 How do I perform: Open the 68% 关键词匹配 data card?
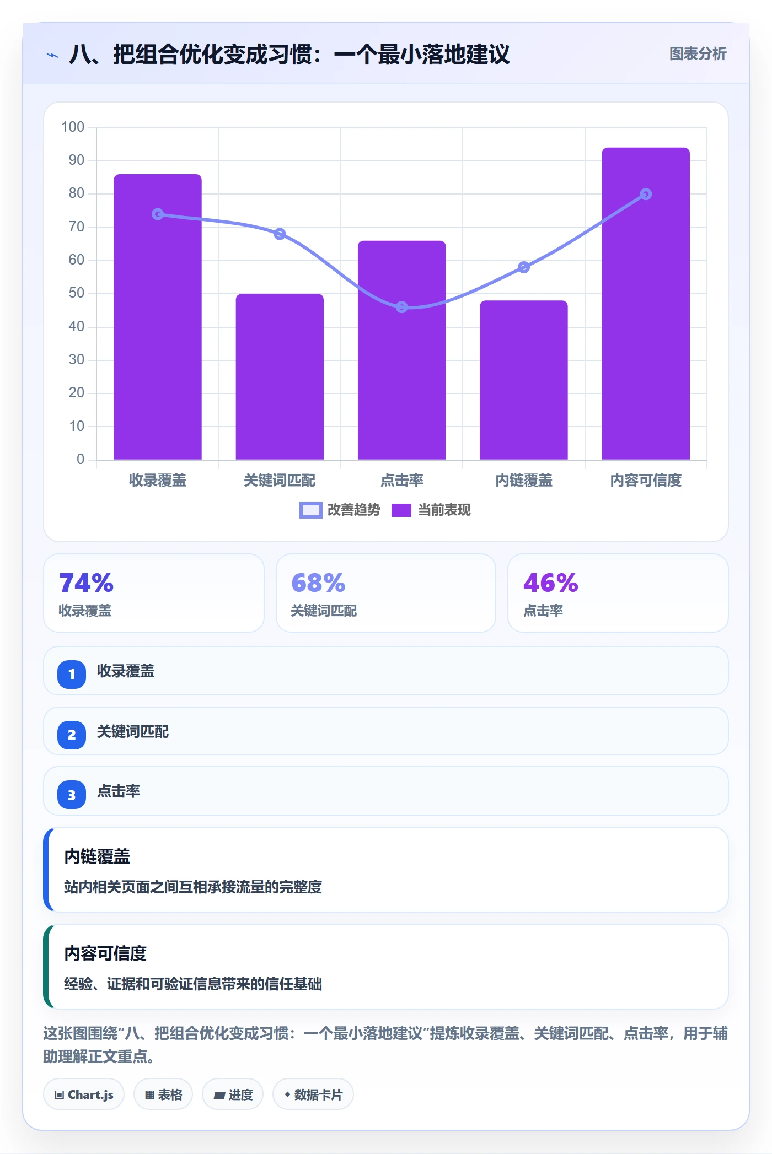point(386,593)
